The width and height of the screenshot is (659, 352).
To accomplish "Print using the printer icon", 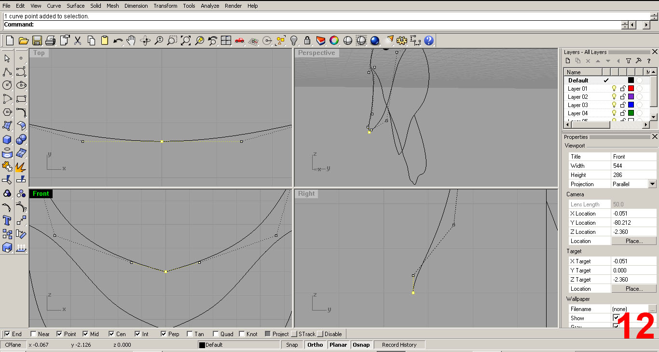I will tap(51, 41).
